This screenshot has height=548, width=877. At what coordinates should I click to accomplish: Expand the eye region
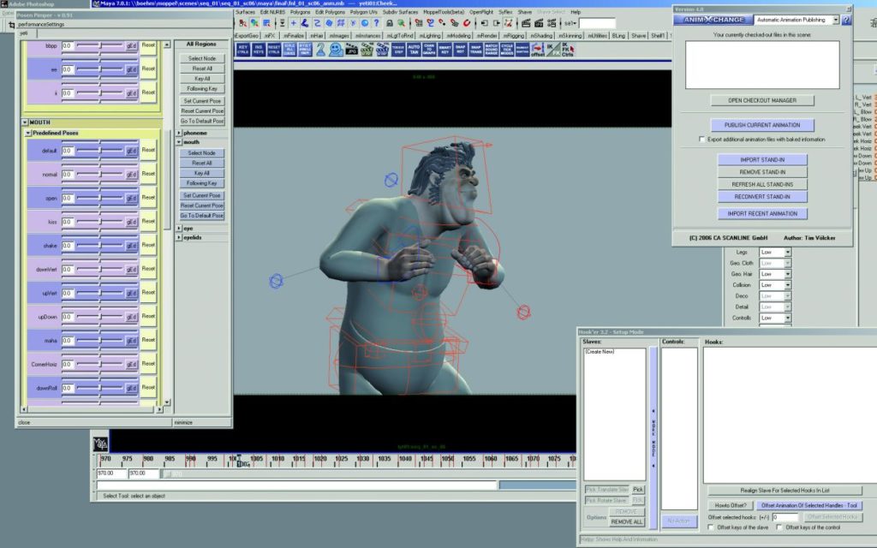tap(179, 229)
